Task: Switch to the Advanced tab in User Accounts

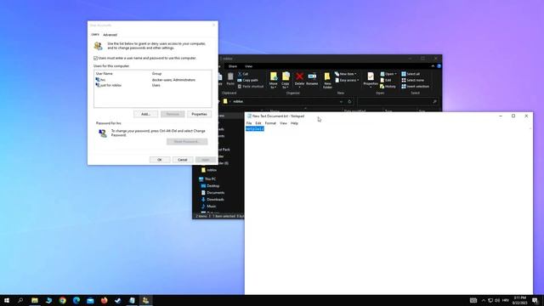Action: point(110,35)
